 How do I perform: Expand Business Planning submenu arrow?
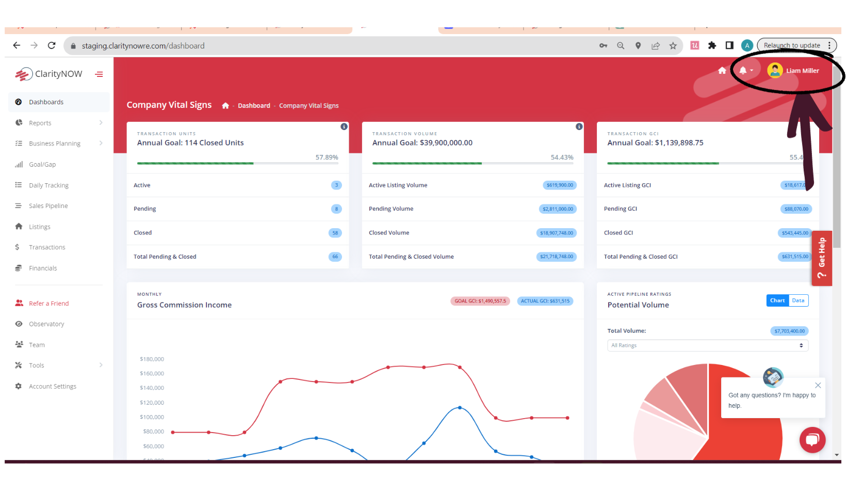pos(101,144)
